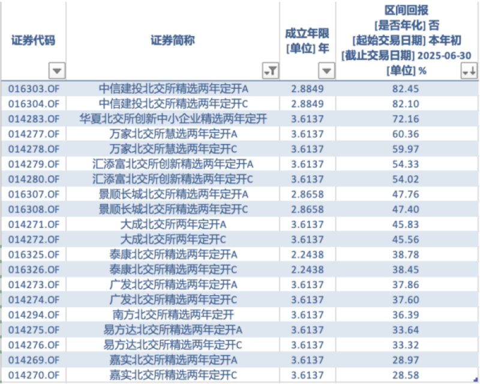Select the 证券代码 header cell

(x=34, y=41)
